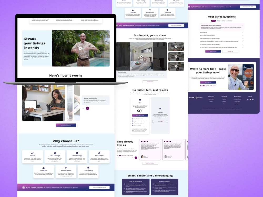Click the Let's Chat button on Custom plan
Screen dimensions: 263x197
coord(160,121)
